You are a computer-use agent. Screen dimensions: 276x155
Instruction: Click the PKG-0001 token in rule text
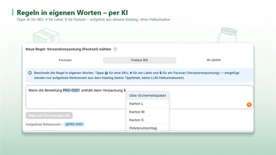(x=71, y=90)
